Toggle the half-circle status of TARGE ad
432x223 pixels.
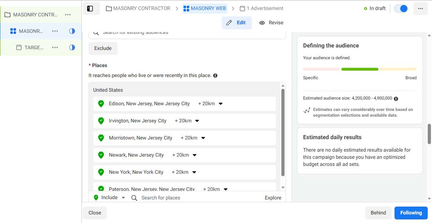pyautogui.click(x=72, y=47)
